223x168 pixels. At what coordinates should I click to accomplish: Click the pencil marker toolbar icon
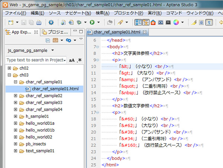tap(120, 22)
